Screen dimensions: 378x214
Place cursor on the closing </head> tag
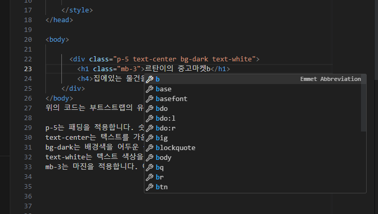pos(59,20)
